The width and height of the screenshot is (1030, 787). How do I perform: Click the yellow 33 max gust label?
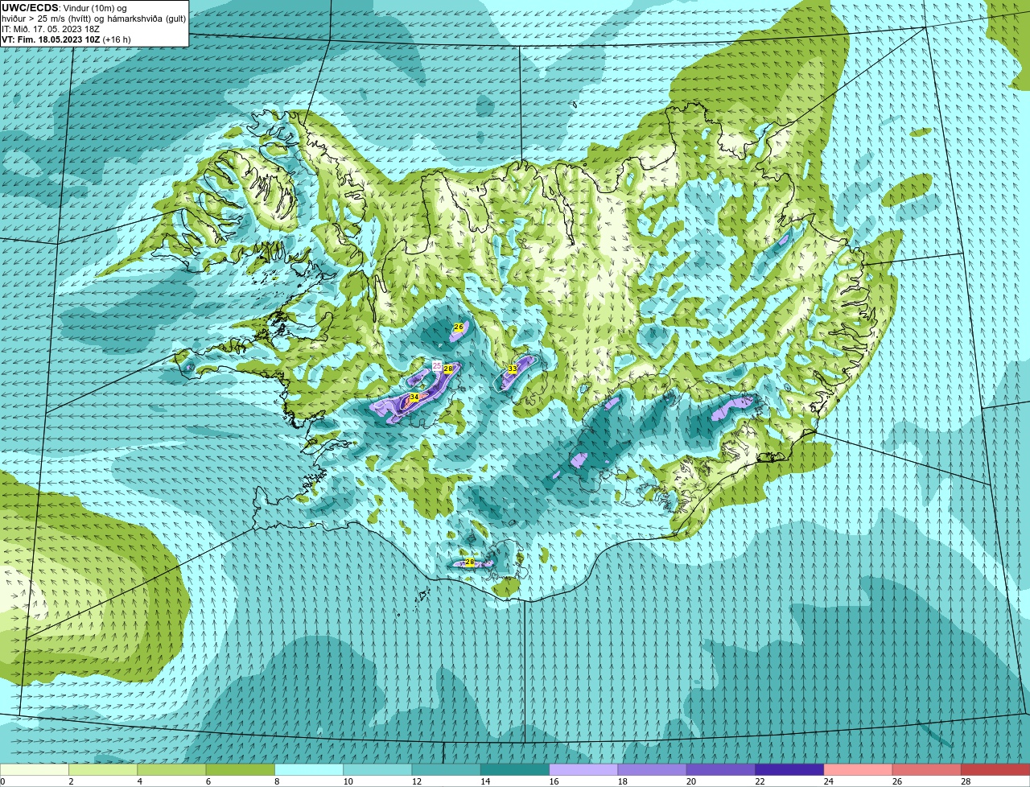click(512, 369)
